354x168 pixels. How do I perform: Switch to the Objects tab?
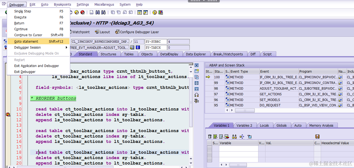click(x=147, y=54)
